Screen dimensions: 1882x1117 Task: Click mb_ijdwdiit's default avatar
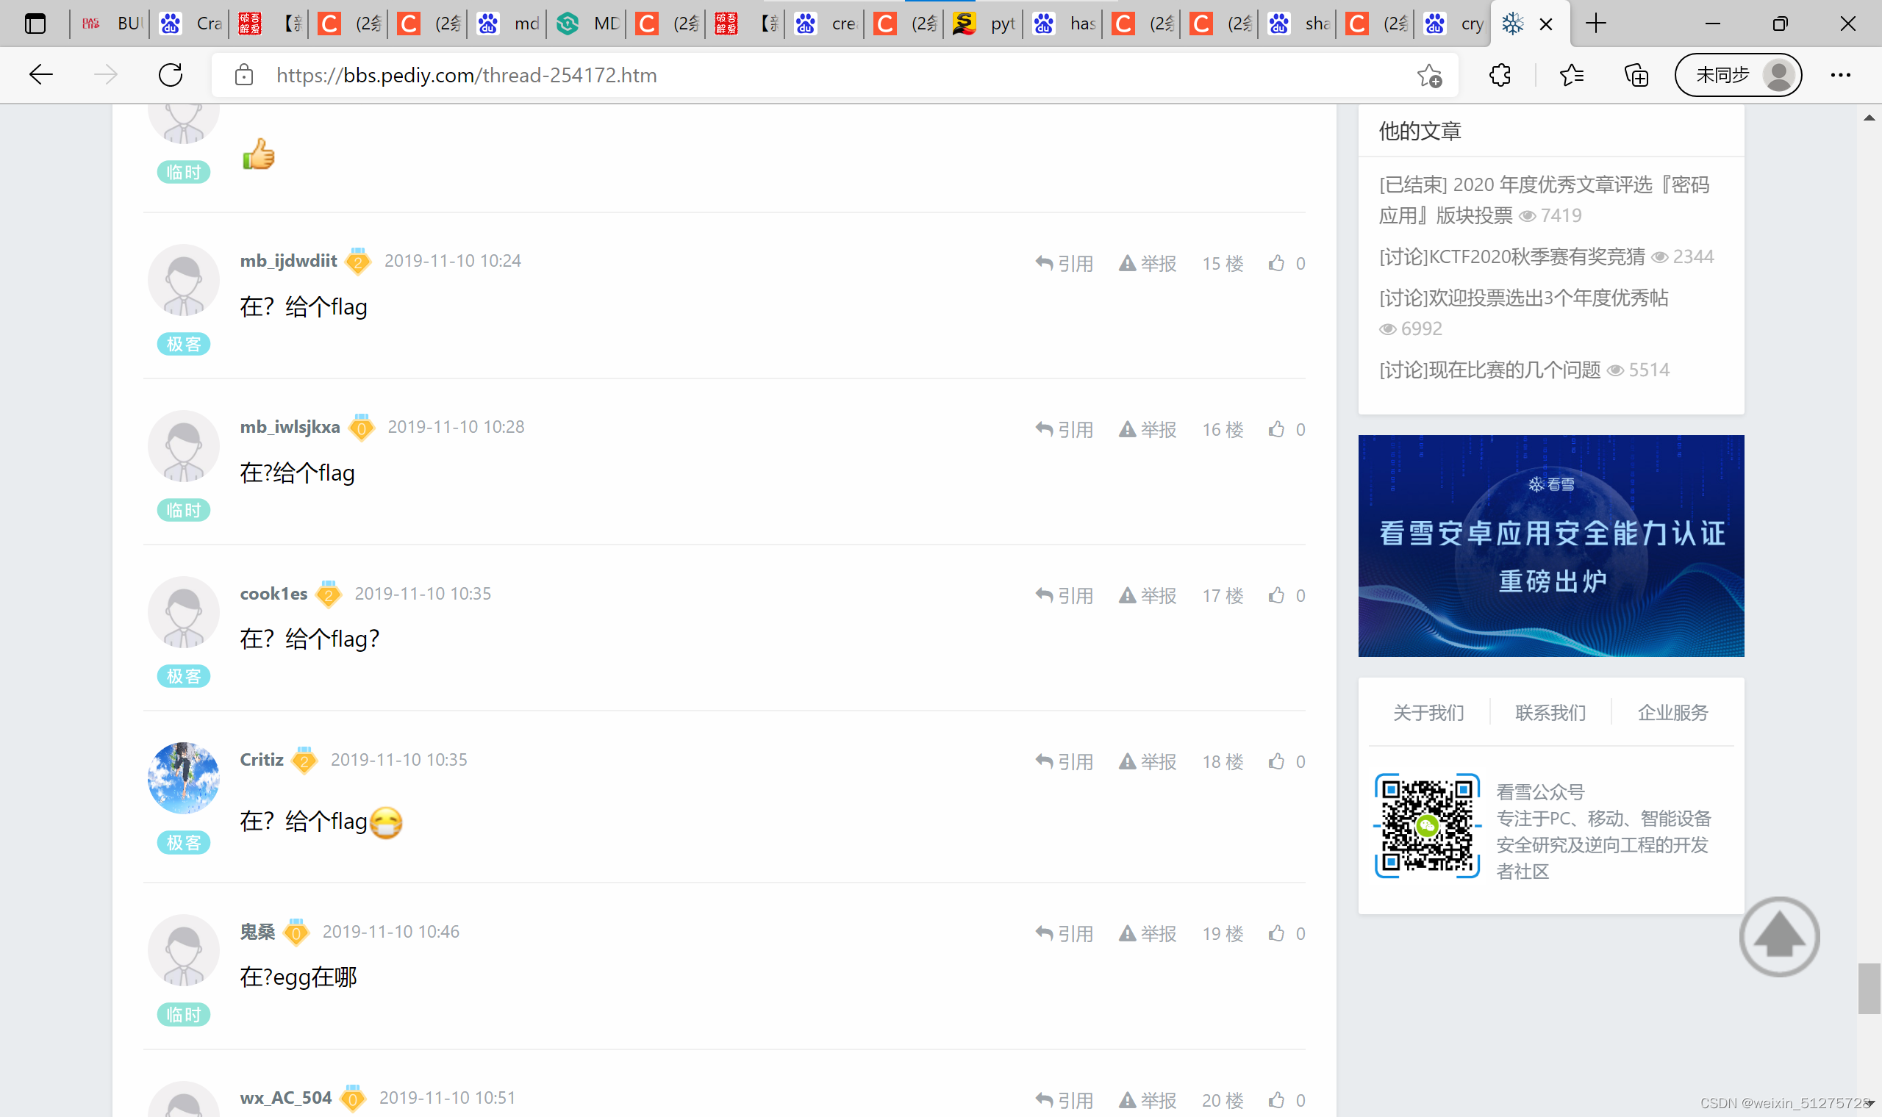pyautogui.click(x=183, y=279)
